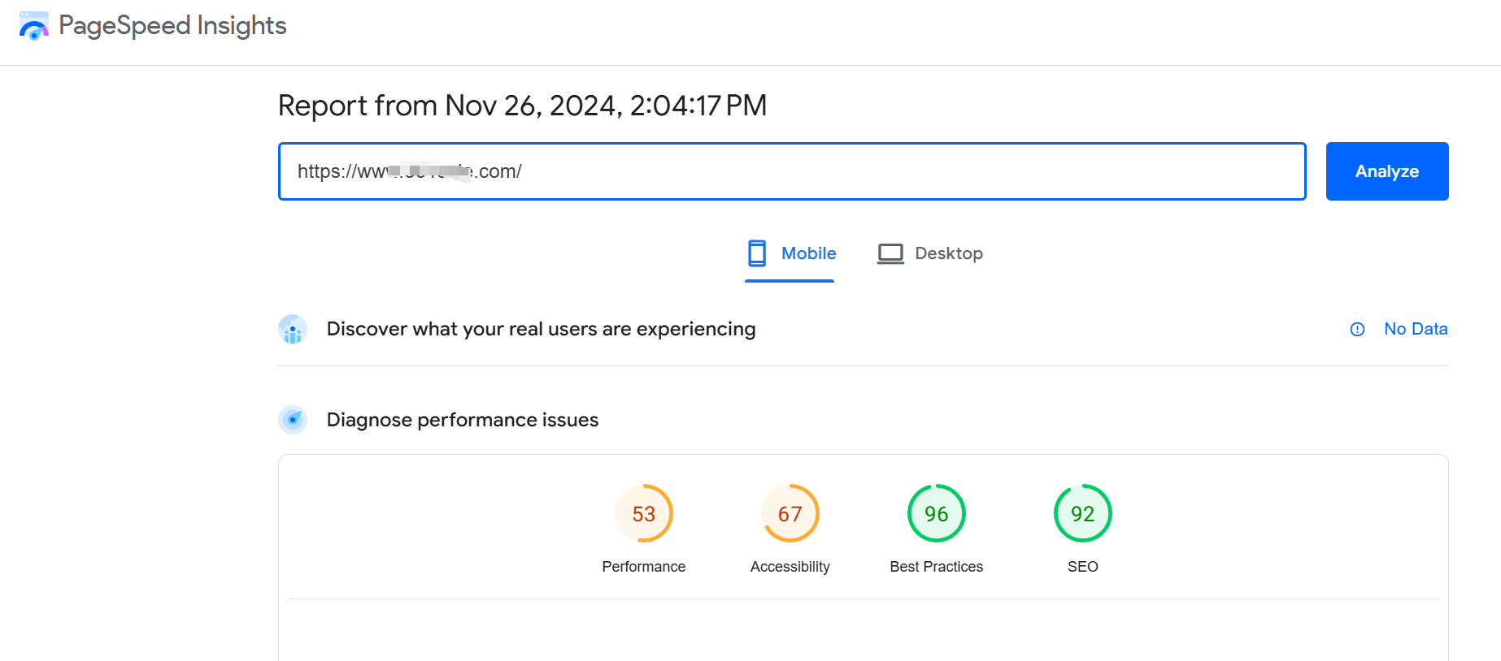Click the real users experience icon
Screen dimensions: 1501x661
click(x=293, y=330)
